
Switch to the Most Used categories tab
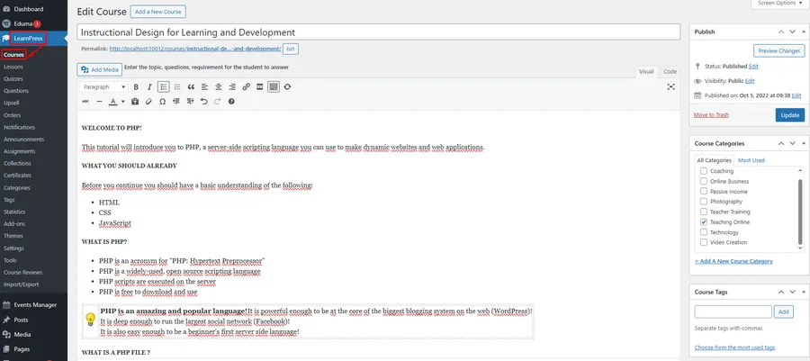[x=751, y=160]
